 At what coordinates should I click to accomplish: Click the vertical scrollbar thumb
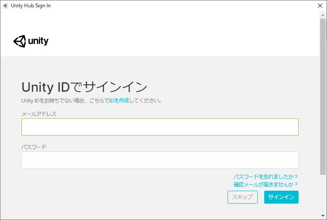click(x=323, y=96)
